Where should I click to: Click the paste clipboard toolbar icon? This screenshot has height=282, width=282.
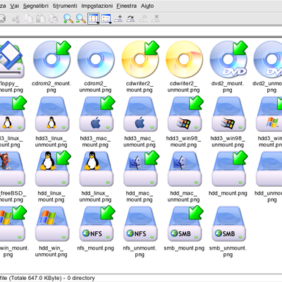pos(41,18)
